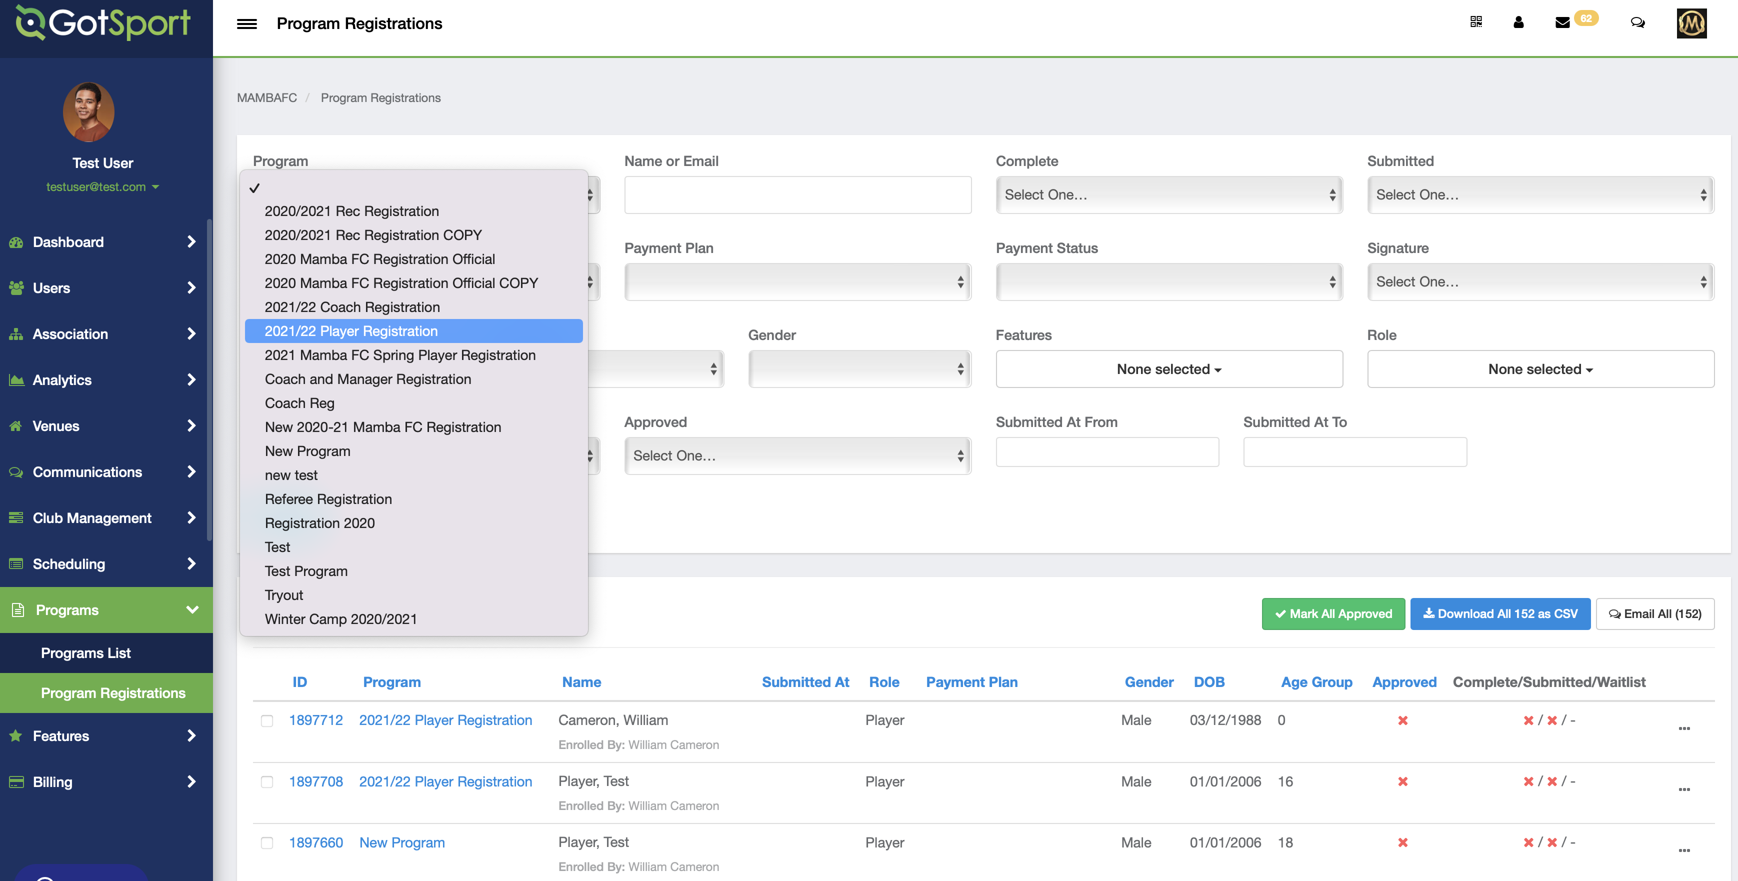The height and width of the screenshot is (881, 1738).
Task: Click the Programs document icon
Action: point(18,610)
